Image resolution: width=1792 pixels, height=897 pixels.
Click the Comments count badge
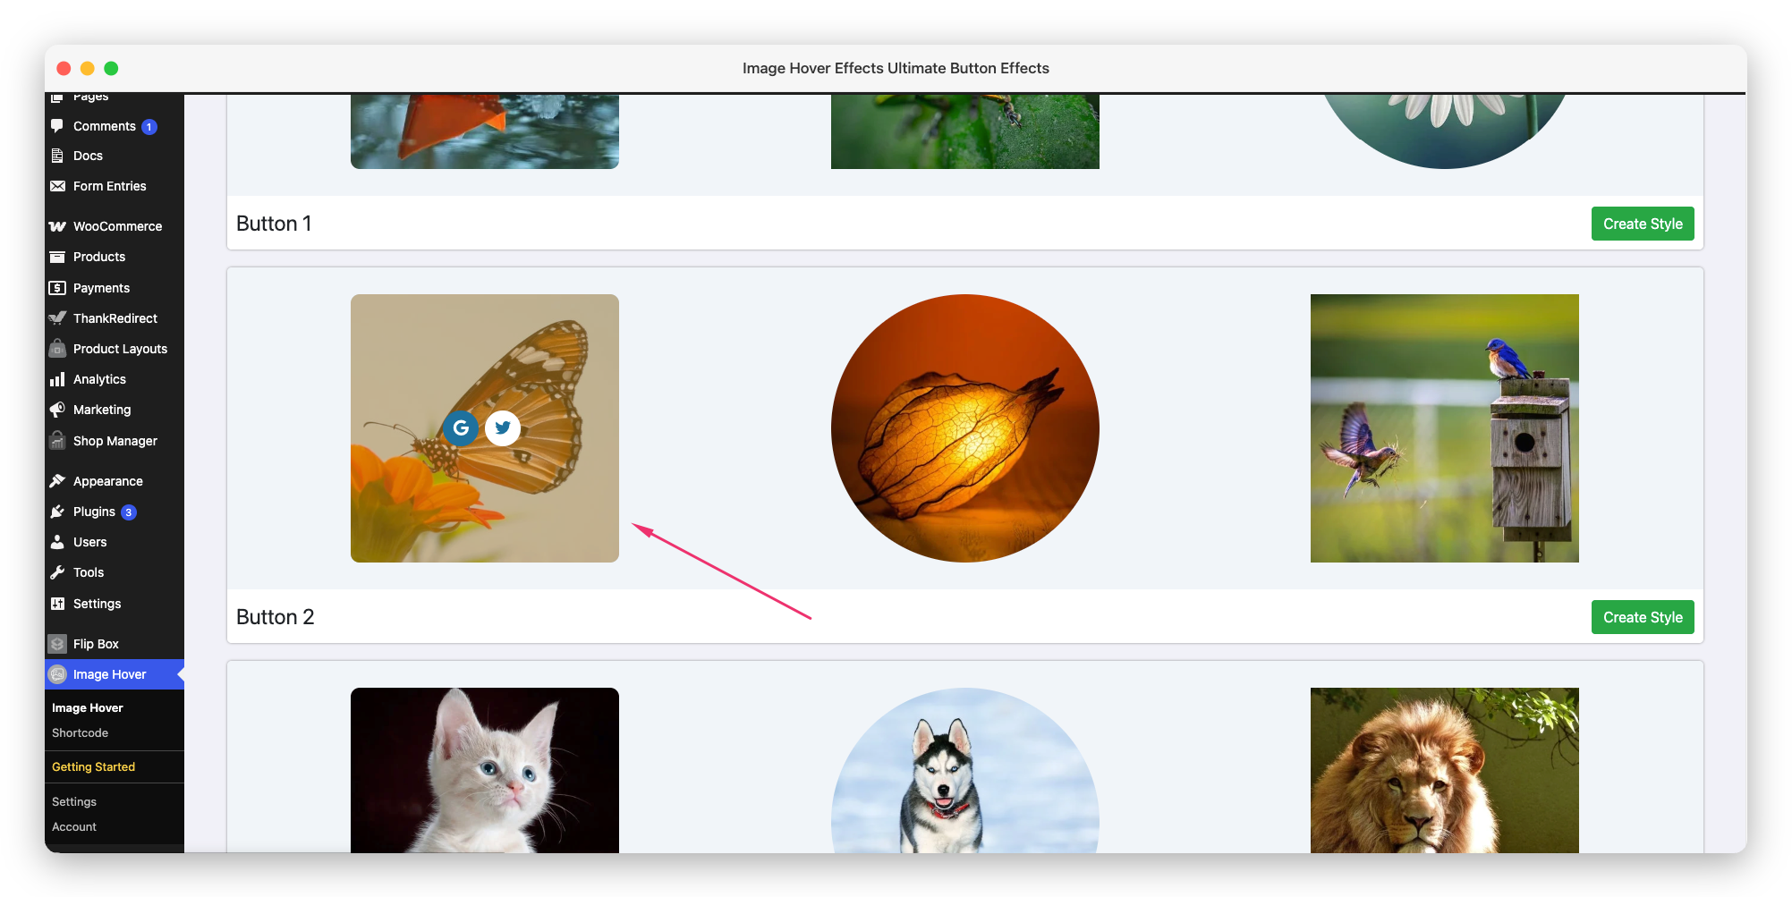click(x=149, y=127)
